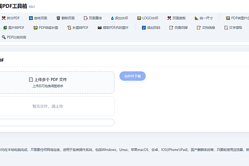Click the V3.1 version label

32,7
